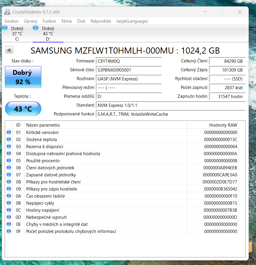Click the blue 'Dobrý 92 %' health status badge
This screenshot has height=265, width=256.
[x=23, y=77]
